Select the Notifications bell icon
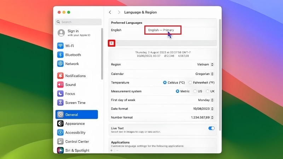Image resolution: width=283 pixels, height=159 pixels. [60, 76]
